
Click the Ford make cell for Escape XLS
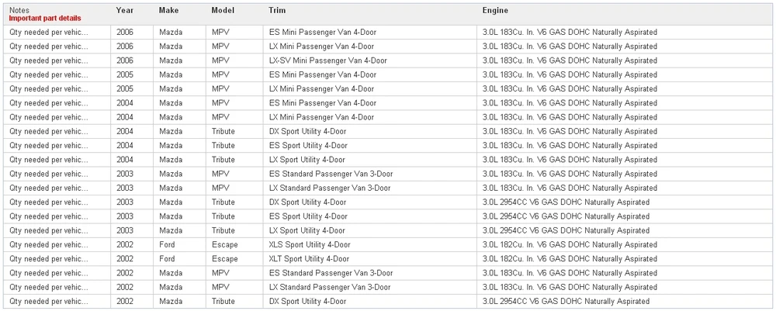coord(168,245)
